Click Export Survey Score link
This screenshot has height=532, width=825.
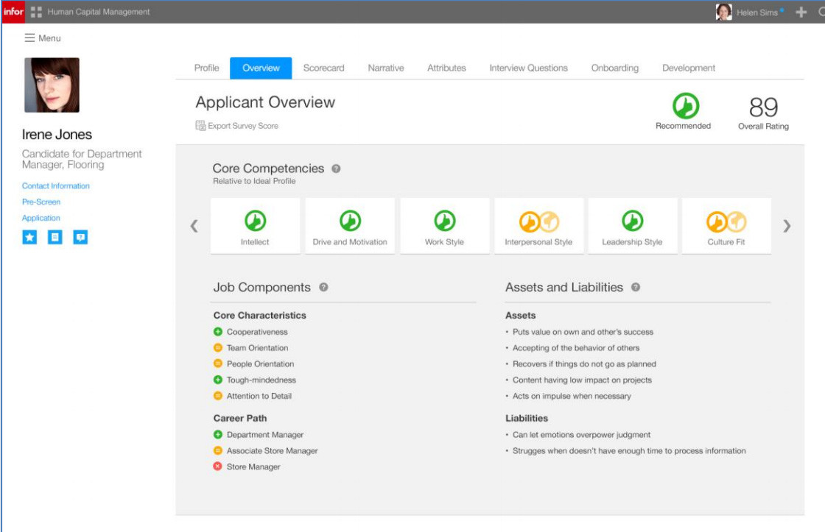click(x=243, y=126)
